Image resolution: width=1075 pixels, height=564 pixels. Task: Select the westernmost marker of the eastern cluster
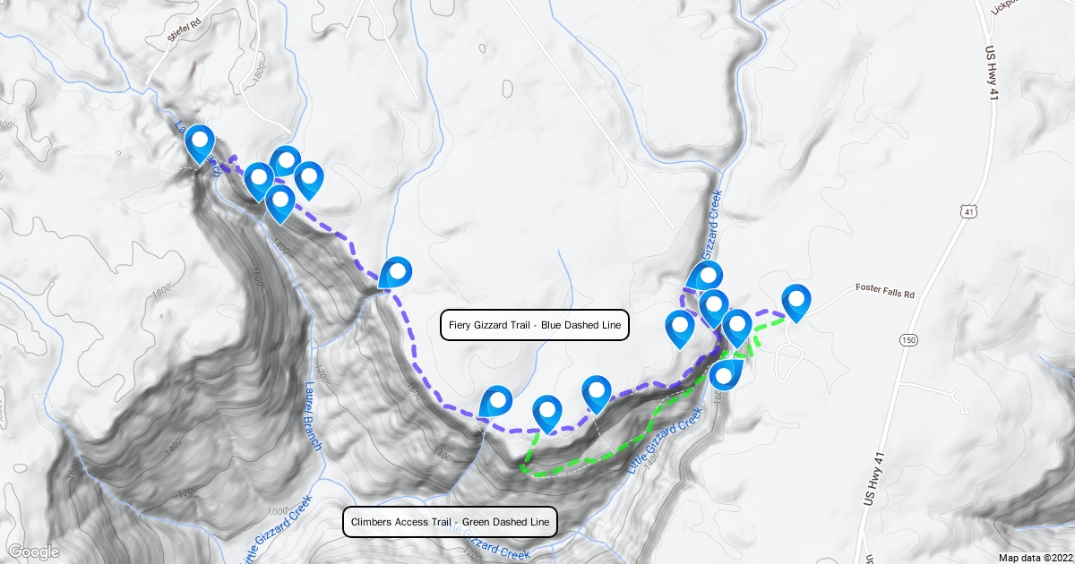tap(681, 329)
